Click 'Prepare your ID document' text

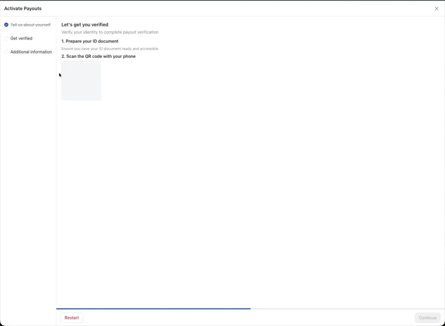coord(92,41)
